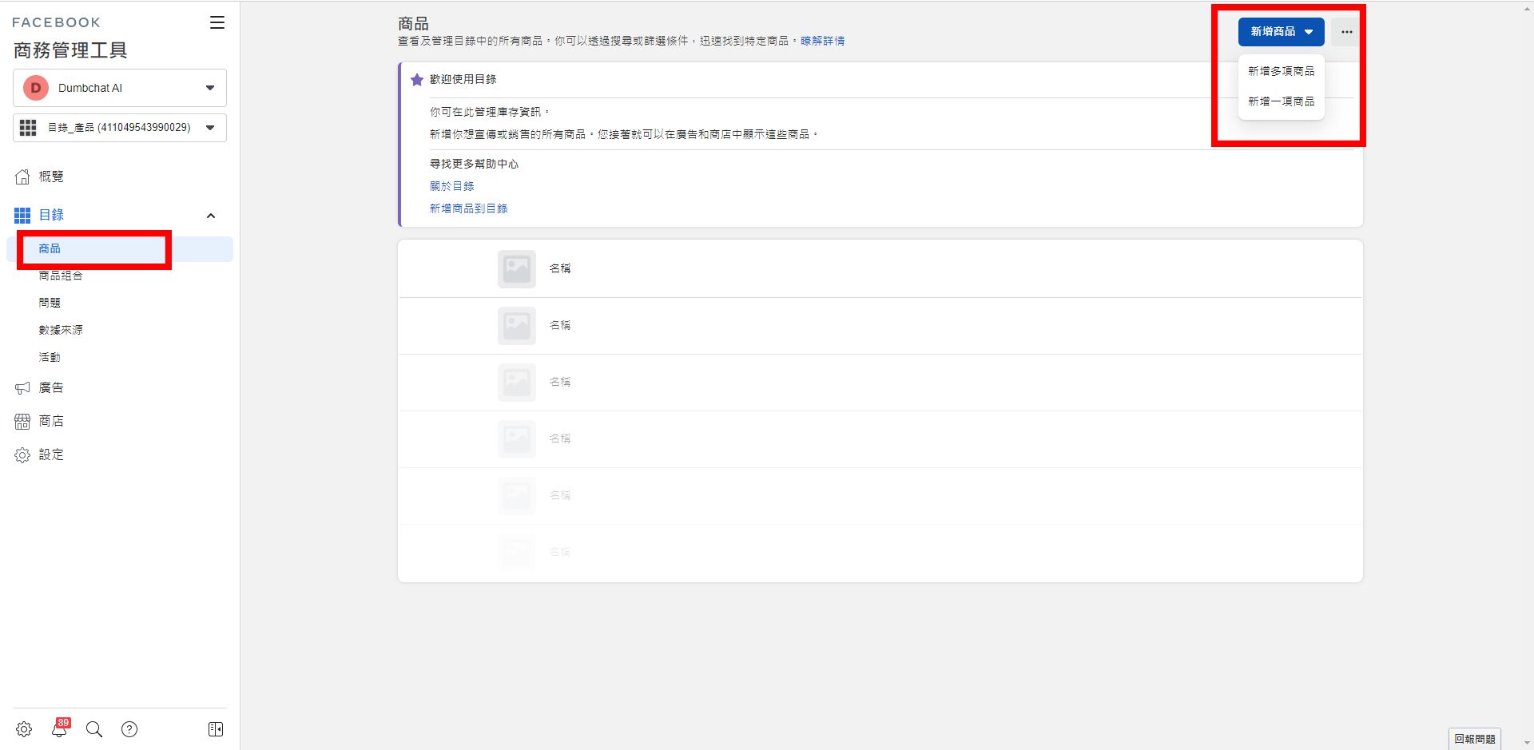The image size is (1534, 750).
Task: Click first product image placeholder thumbnail
Action: 517,269
